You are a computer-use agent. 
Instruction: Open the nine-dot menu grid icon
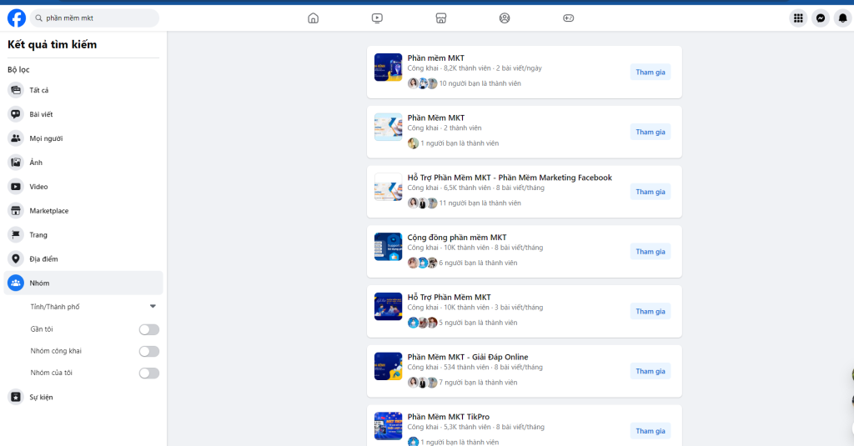point(798,18)
